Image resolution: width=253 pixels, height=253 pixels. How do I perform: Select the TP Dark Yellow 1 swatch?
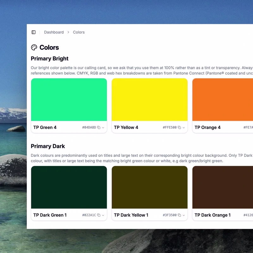(x=150, y=187)
